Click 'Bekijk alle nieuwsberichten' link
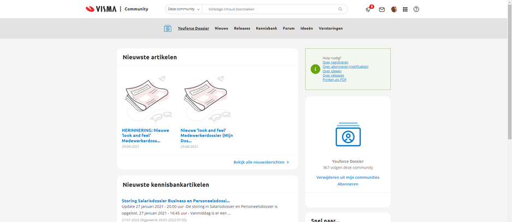Screen dimensions: 512x222 point(259,162)
